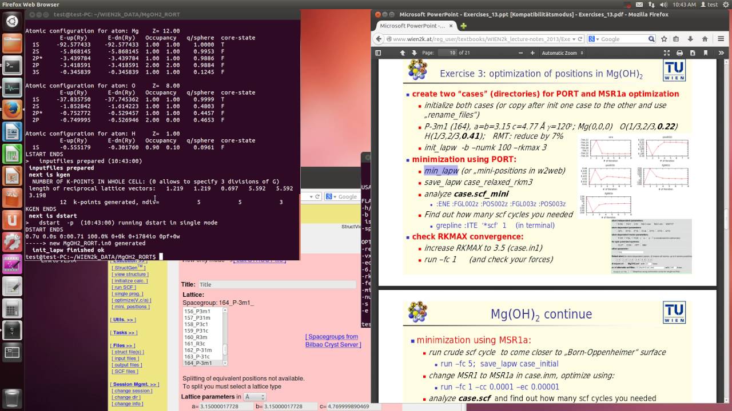
Task: Open the Firefox downloads arrow
Action: coord(690,39)
